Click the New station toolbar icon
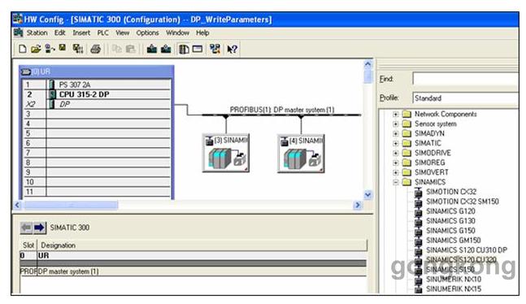Screen dimensions: 526x304 [x=23, y=50]
